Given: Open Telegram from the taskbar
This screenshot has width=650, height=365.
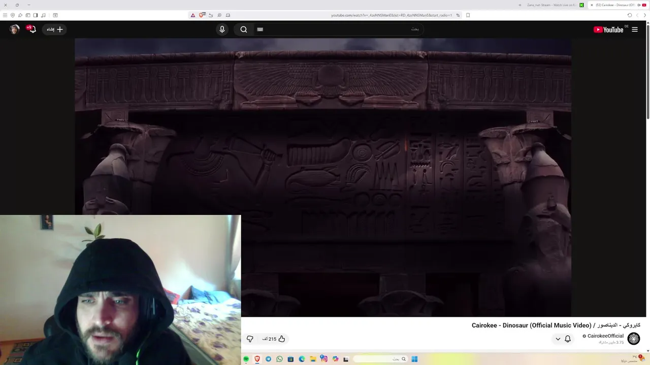Looking at the screenshot, I should pos(269,359).
